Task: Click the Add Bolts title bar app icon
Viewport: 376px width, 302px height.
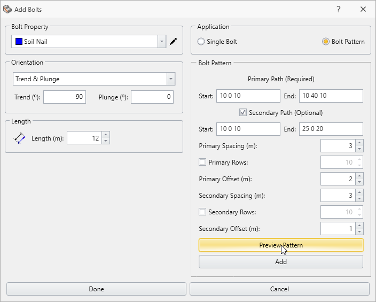Action: click(x=7, y=10)
